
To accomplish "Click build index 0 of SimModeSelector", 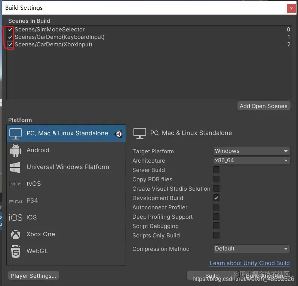I will [x=289, y=30].
